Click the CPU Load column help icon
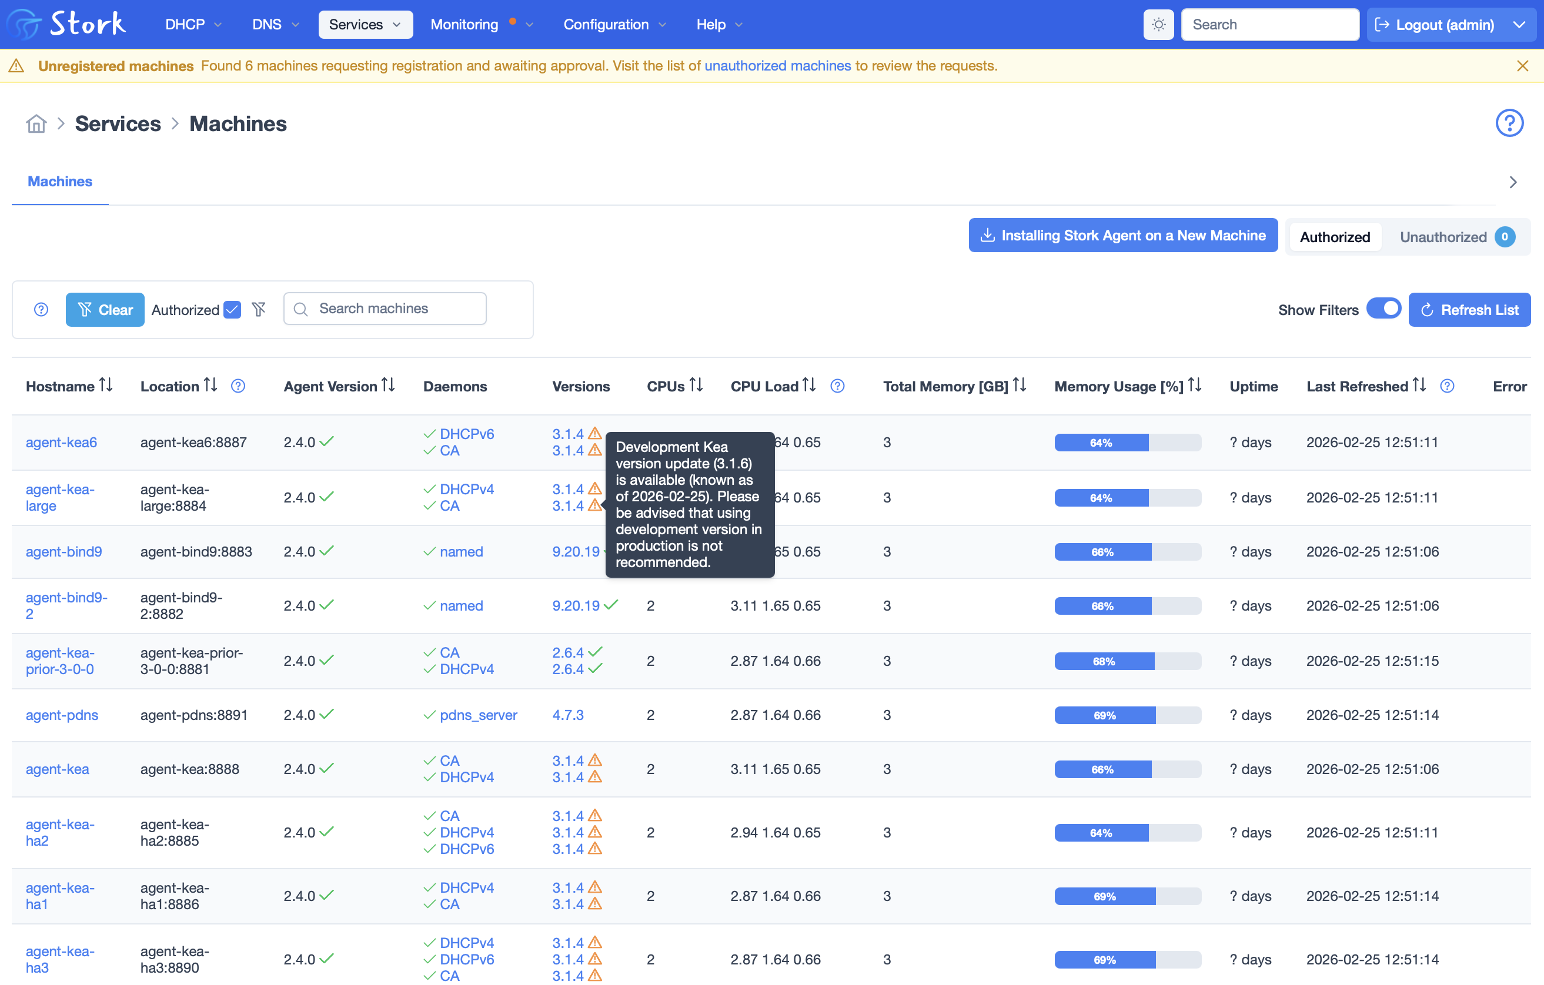 pos(837,386)
